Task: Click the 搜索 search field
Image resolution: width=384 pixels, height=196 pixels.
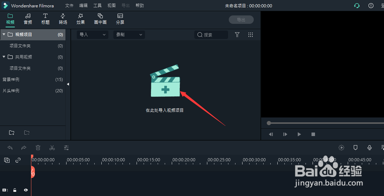Action: coord(211,35)
